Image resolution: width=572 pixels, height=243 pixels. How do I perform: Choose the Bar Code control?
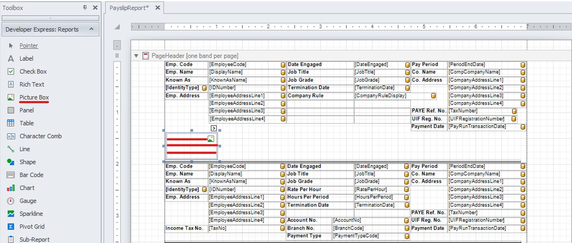coord(31,175)
